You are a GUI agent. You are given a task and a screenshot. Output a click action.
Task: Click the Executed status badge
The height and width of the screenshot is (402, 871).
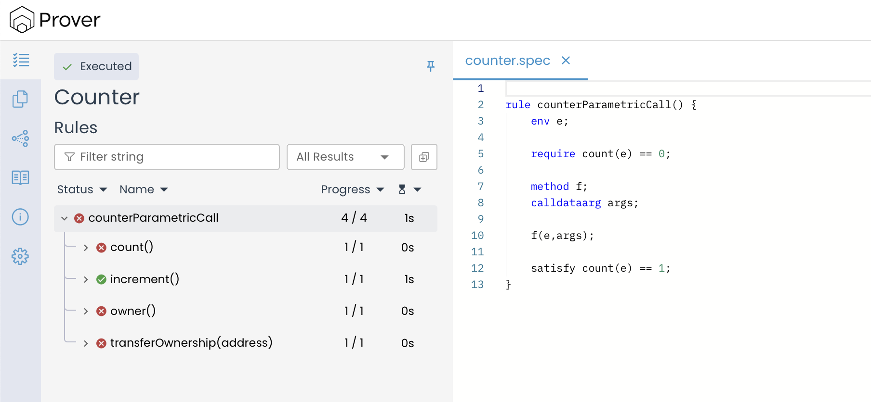96,66
